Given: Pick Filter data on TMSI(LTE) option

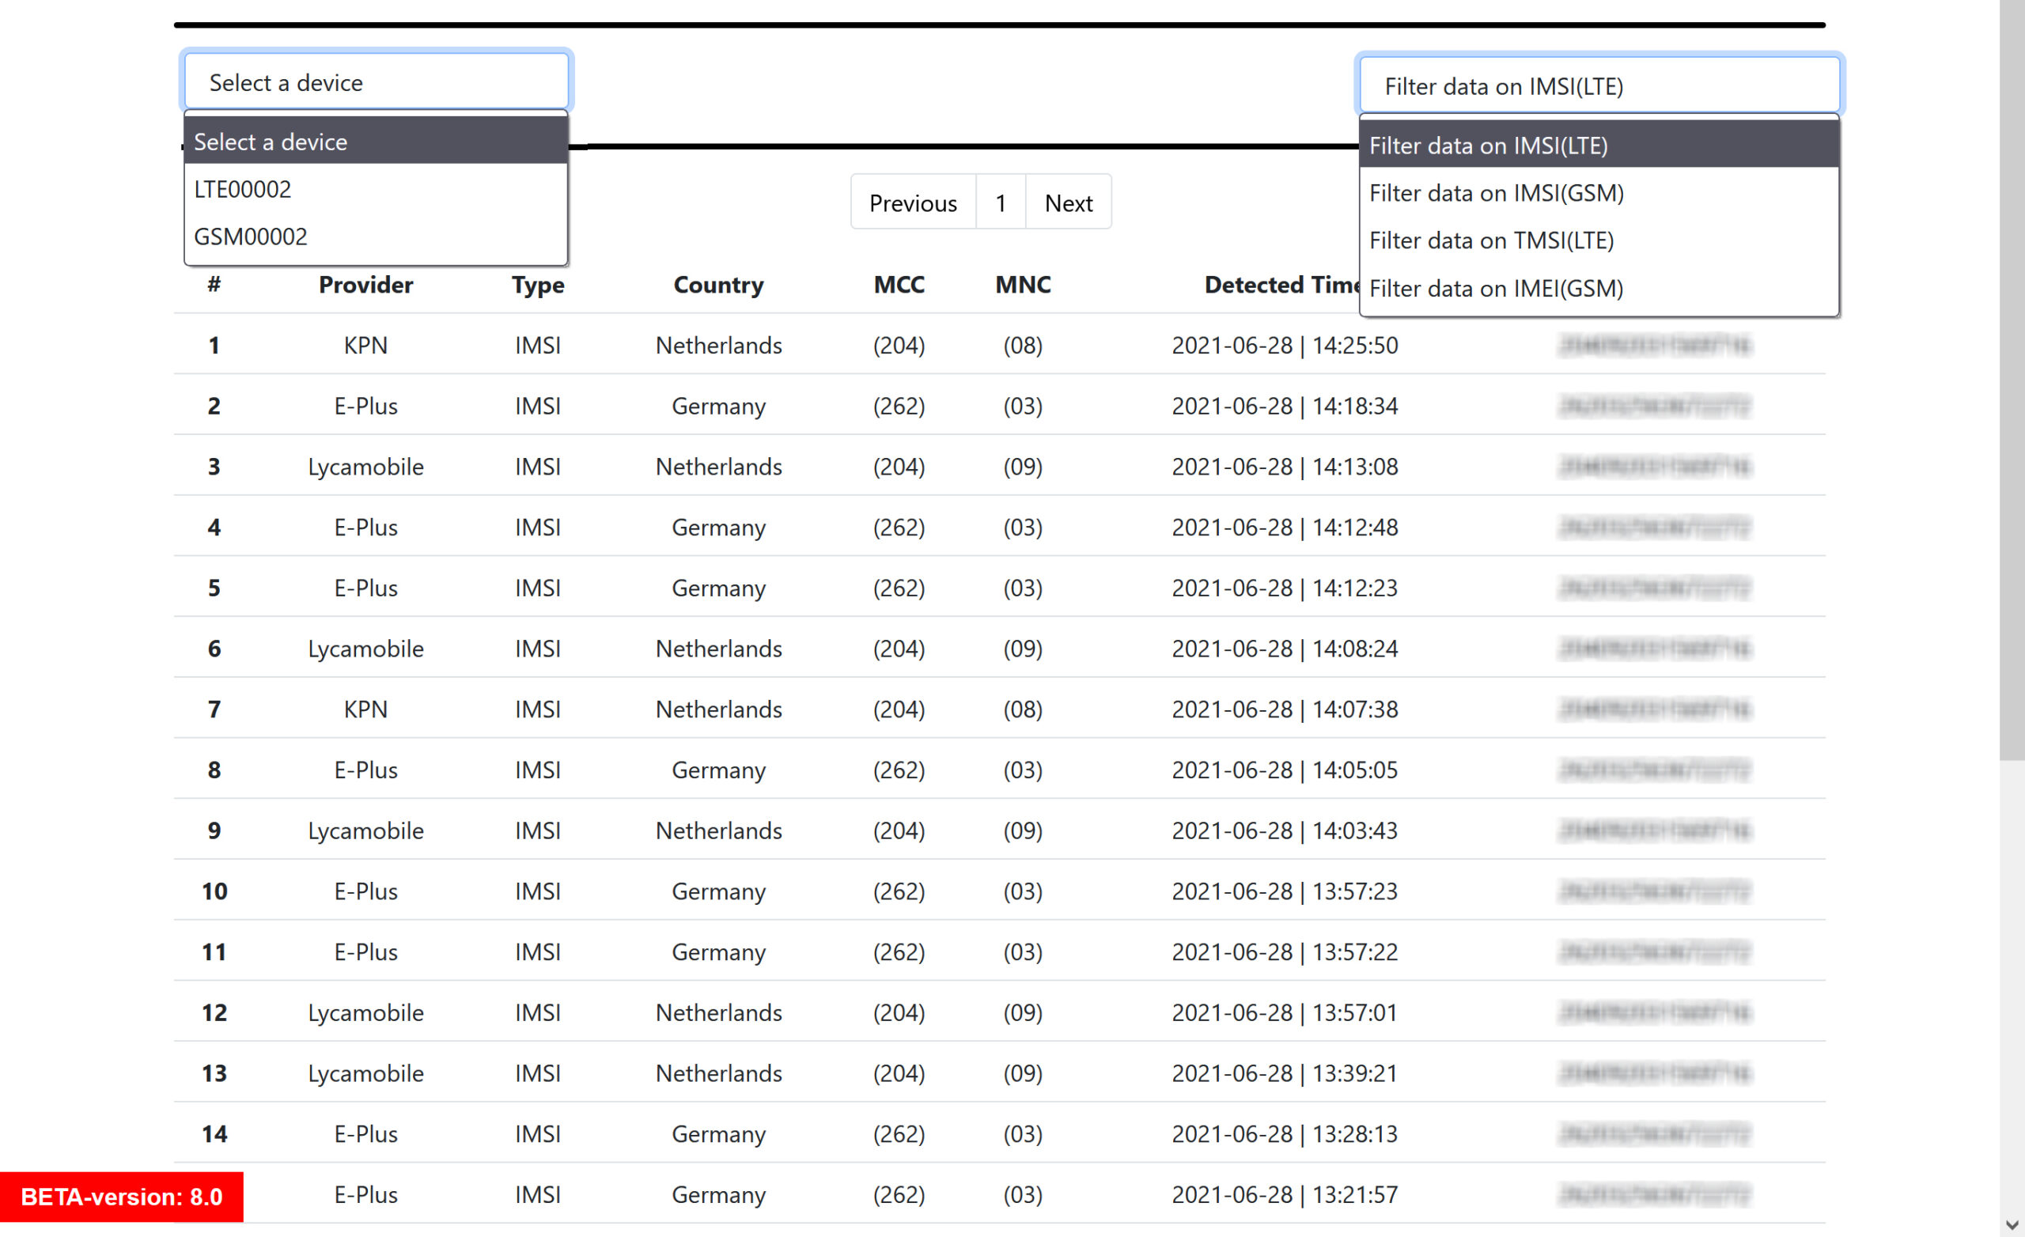Looking at the screenshot, I should pyautogui.click(x=1599, y=240).
